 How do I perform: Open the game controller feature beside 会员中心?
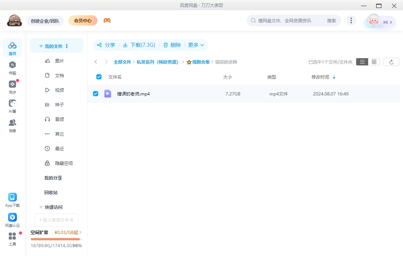coord(107,20)
